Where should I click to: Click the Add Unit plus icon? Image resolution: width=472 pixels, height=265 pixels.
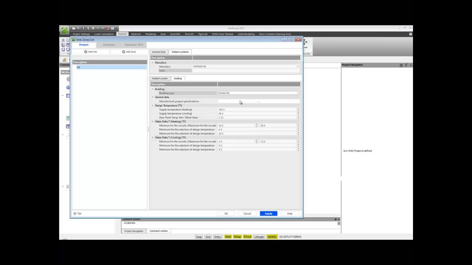click(x=86, y=52)
